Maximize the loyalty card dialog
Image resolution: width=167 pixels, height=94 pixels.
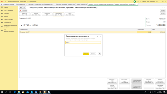coord(98,36)
